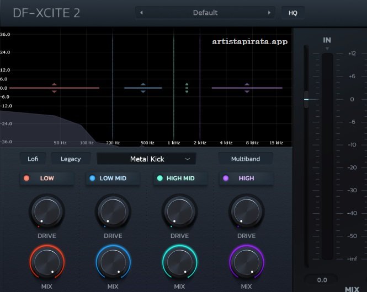
Task: Toggle the HIGH band
Action: coord(246,179)
